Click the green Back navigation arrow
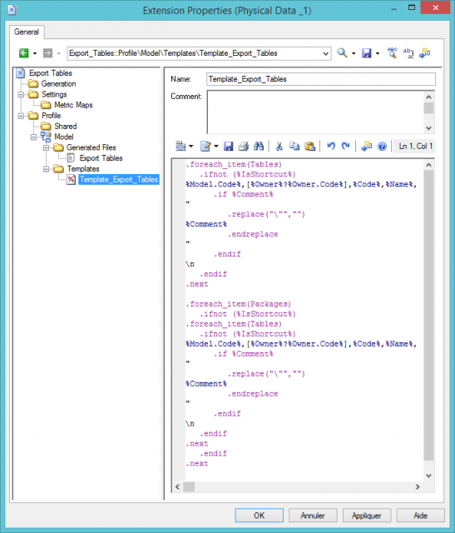Screen dimensions: 455x533 [x=24, y=53]
